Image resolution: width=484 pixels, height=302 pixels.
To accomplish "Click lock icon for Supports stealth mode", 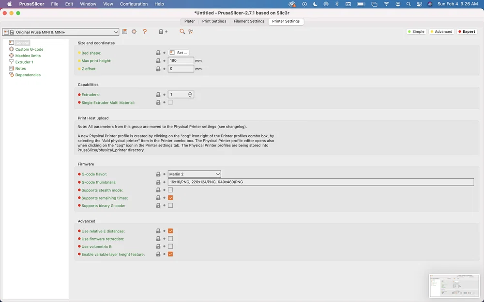I will tap(158, 190).
